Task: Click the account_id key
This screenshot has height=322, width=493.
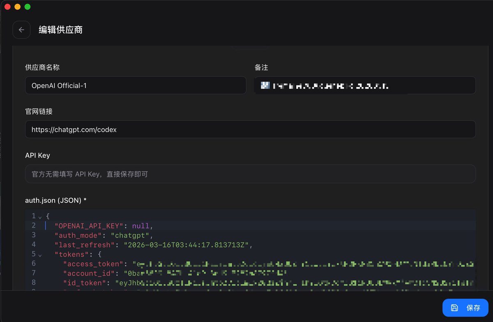Action: [89, 273]
